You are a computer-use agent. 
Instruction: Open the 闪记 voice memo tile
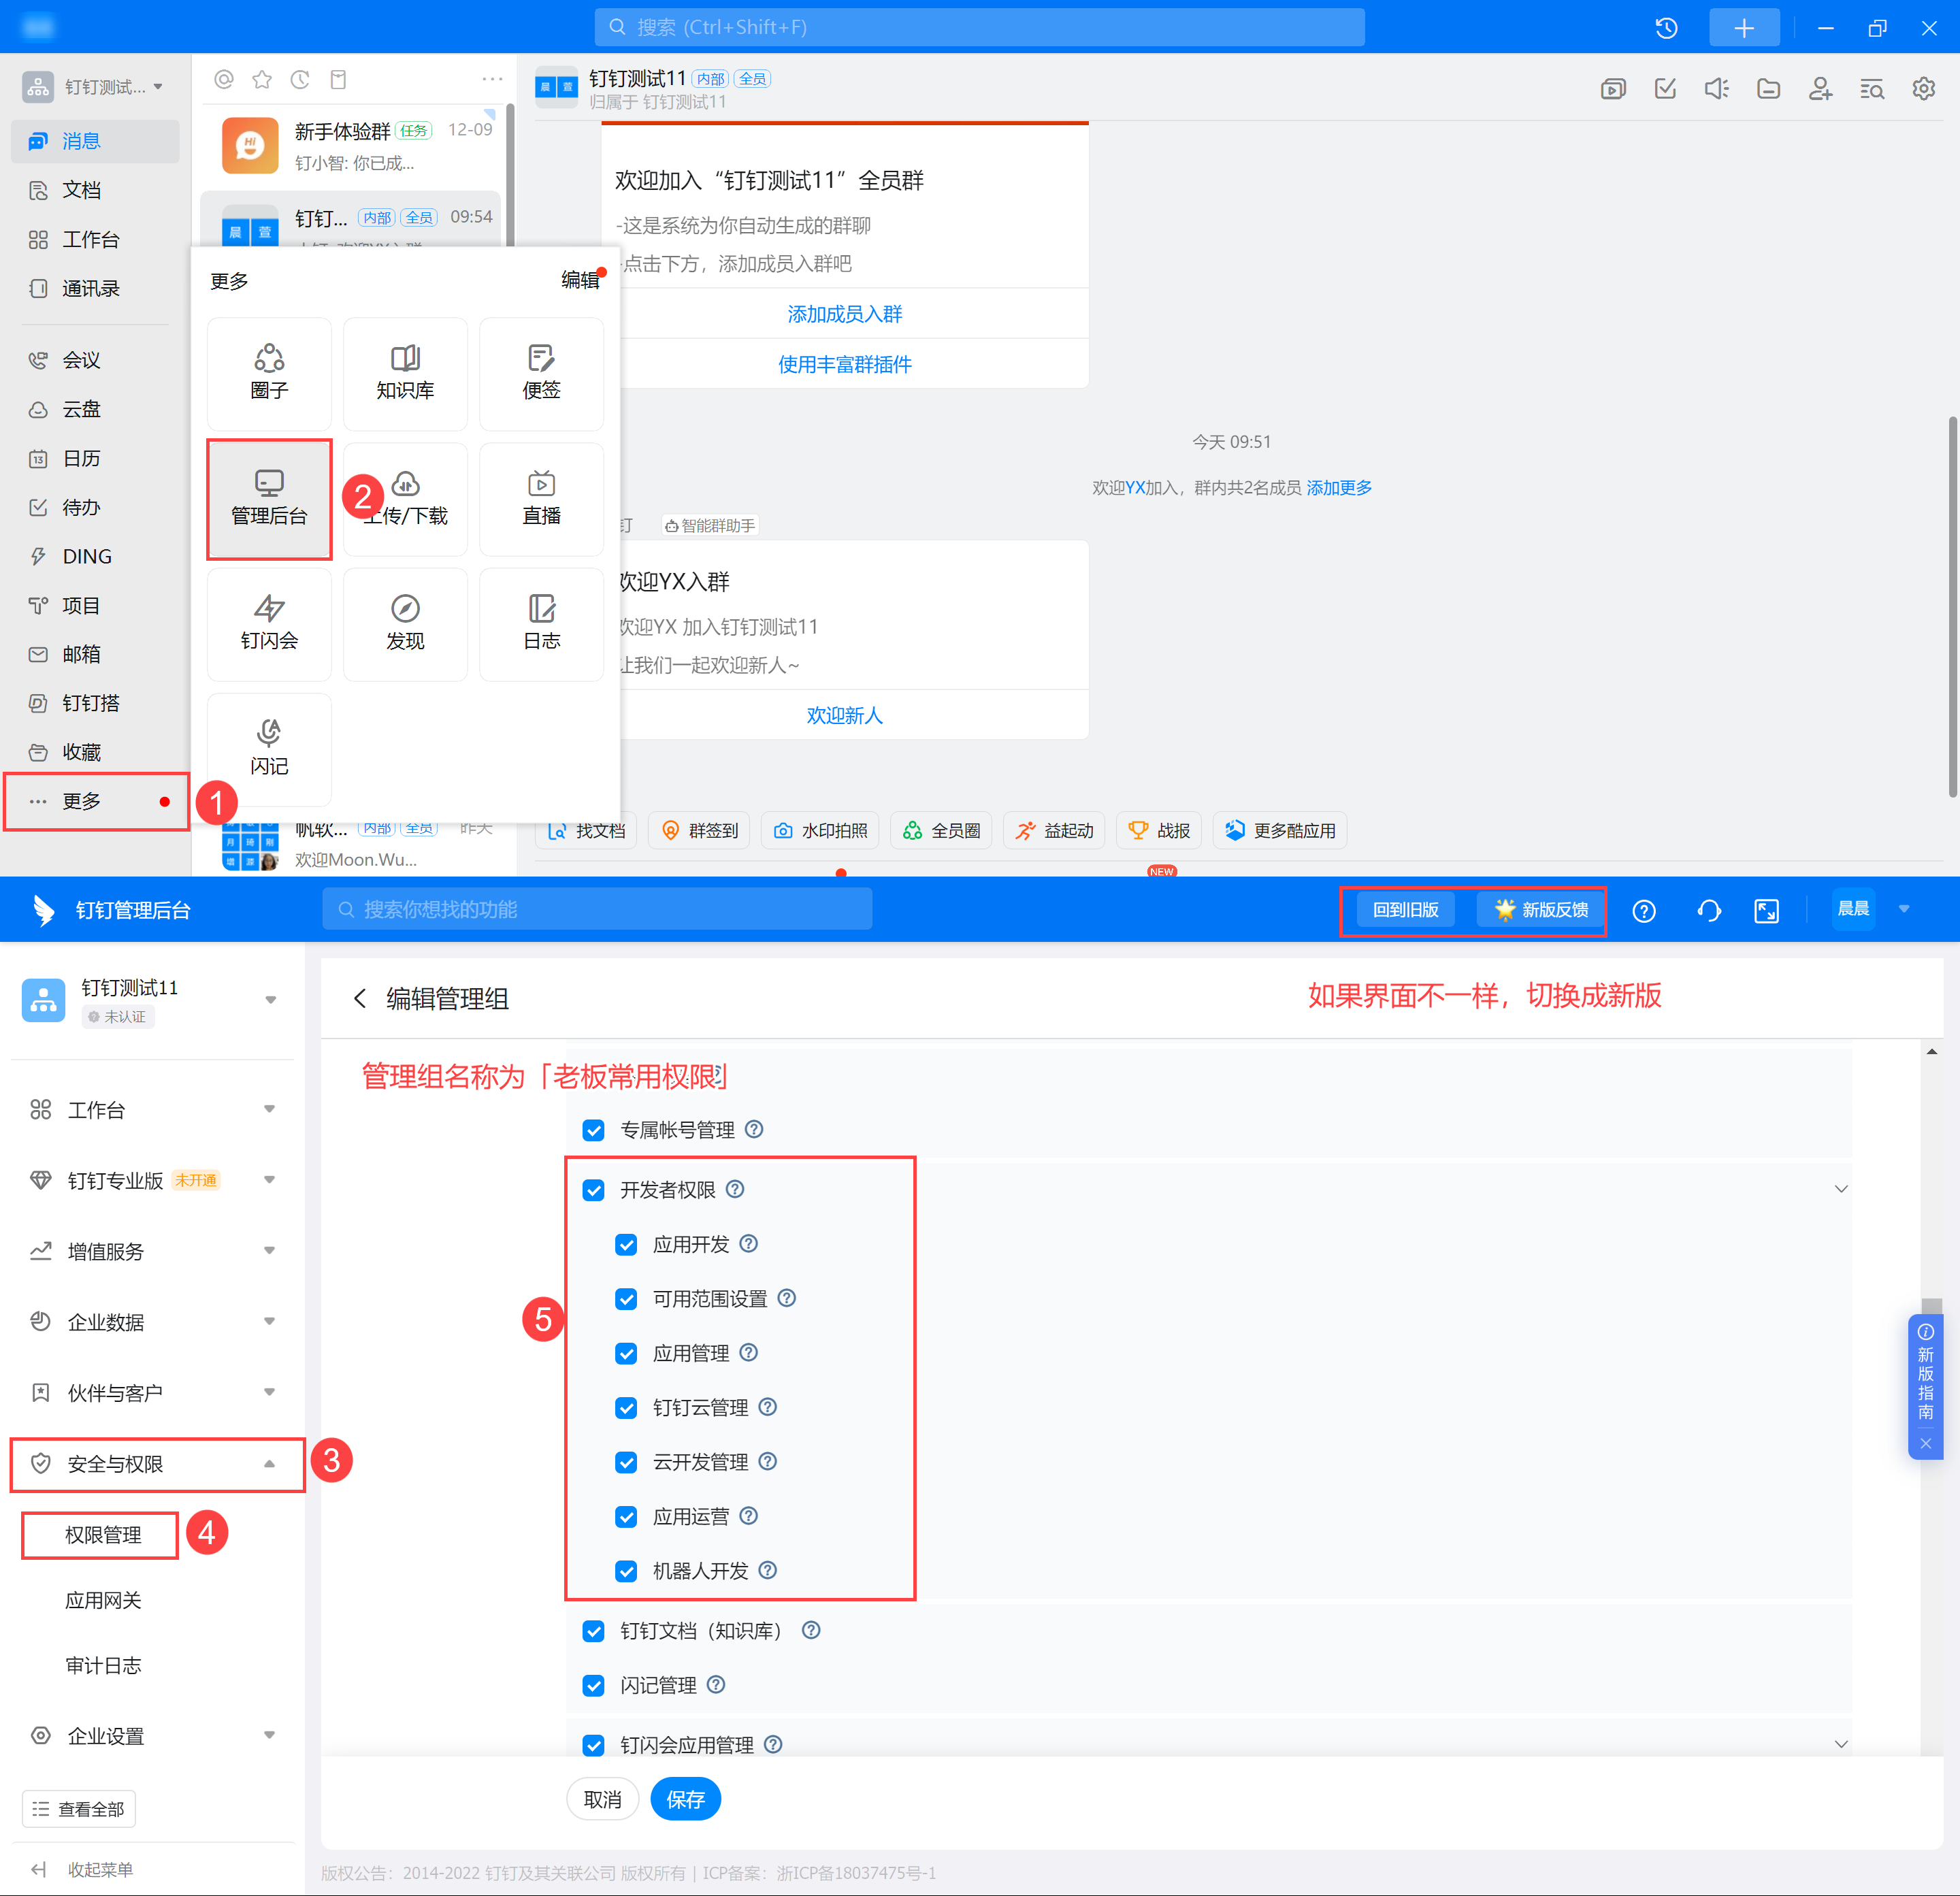coord(269,749)
